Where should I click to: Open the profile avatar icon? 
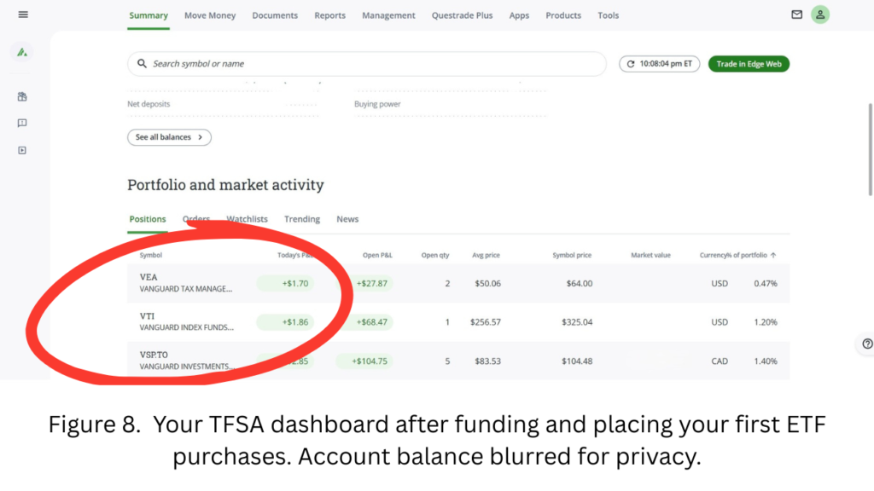click(820, 14)
